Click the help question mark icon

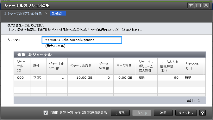[203, 113]
